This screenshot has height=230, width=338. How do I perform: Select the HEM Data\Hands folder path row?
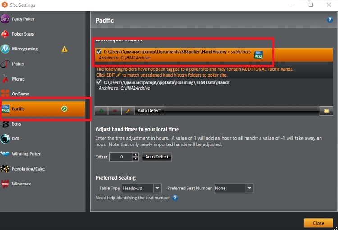[x=214, y=85]
